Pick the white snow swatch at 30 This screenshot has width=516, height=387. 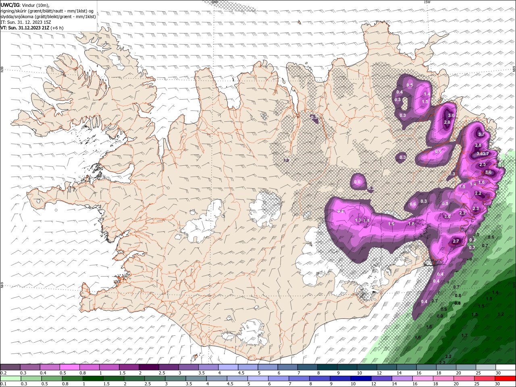[505, 367]
